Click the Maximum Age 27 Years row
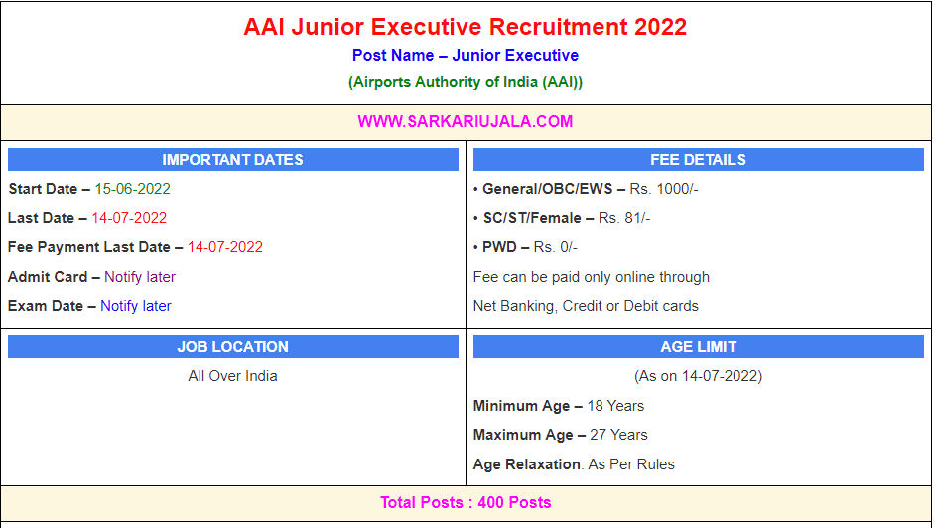 click(x=560, y=435)
